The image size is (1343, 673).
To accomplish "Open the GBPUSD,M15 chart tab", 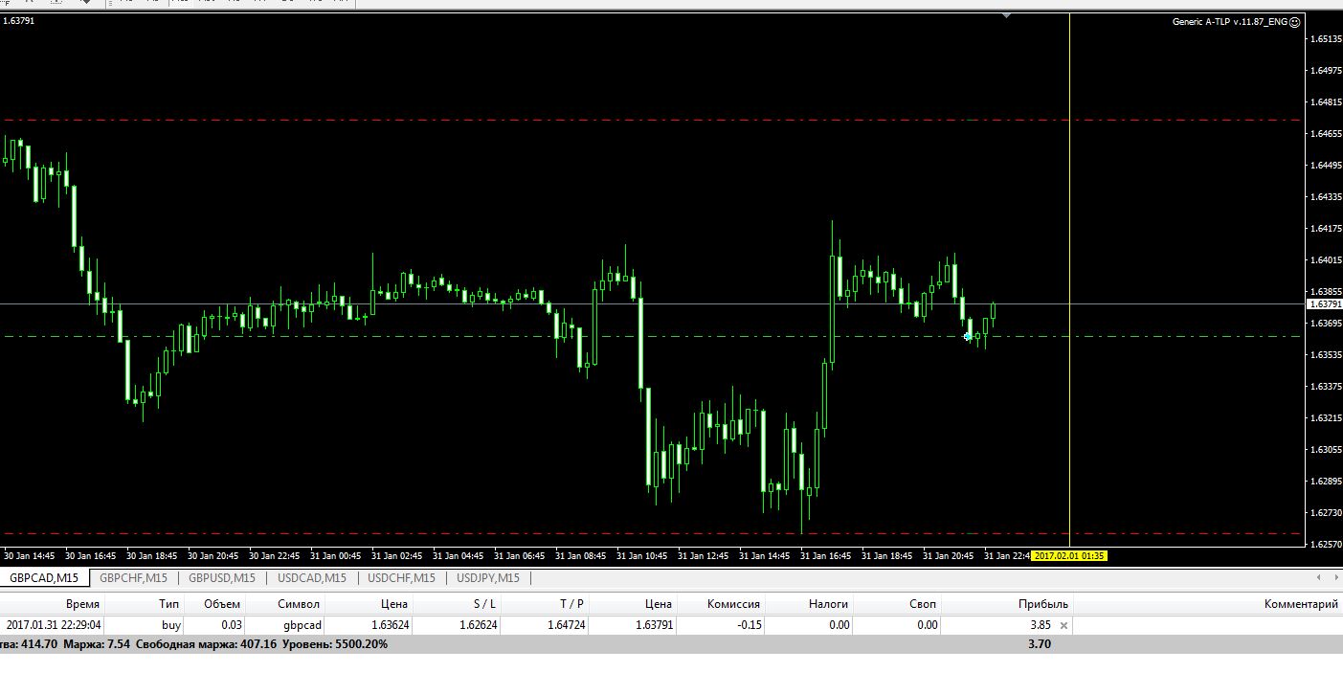I will click(222, 577).
